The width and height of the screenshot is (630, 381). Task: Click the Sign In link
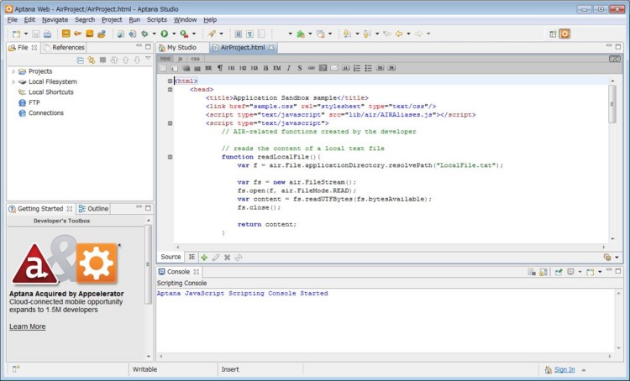[564, 370]
